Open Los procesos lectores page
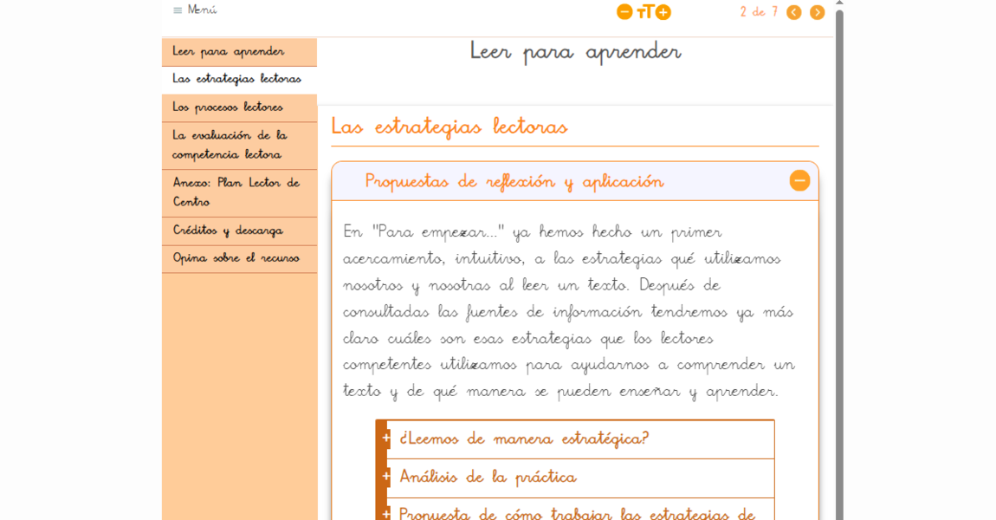 click(227, 107)
